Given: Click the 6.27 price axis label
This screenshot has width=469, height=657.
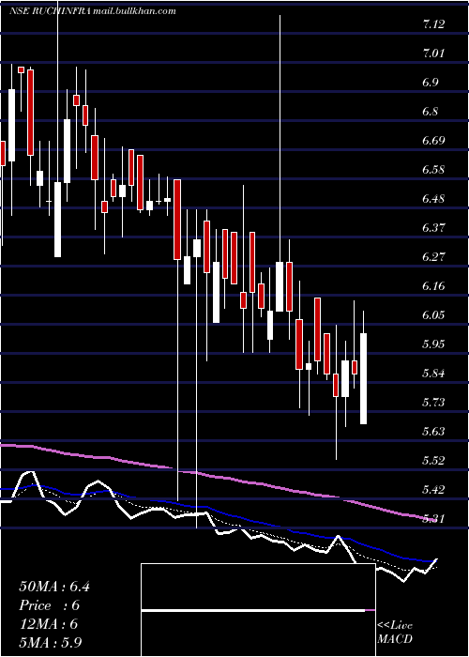Looking at the screenshot, I should click(x=433, y=257).
